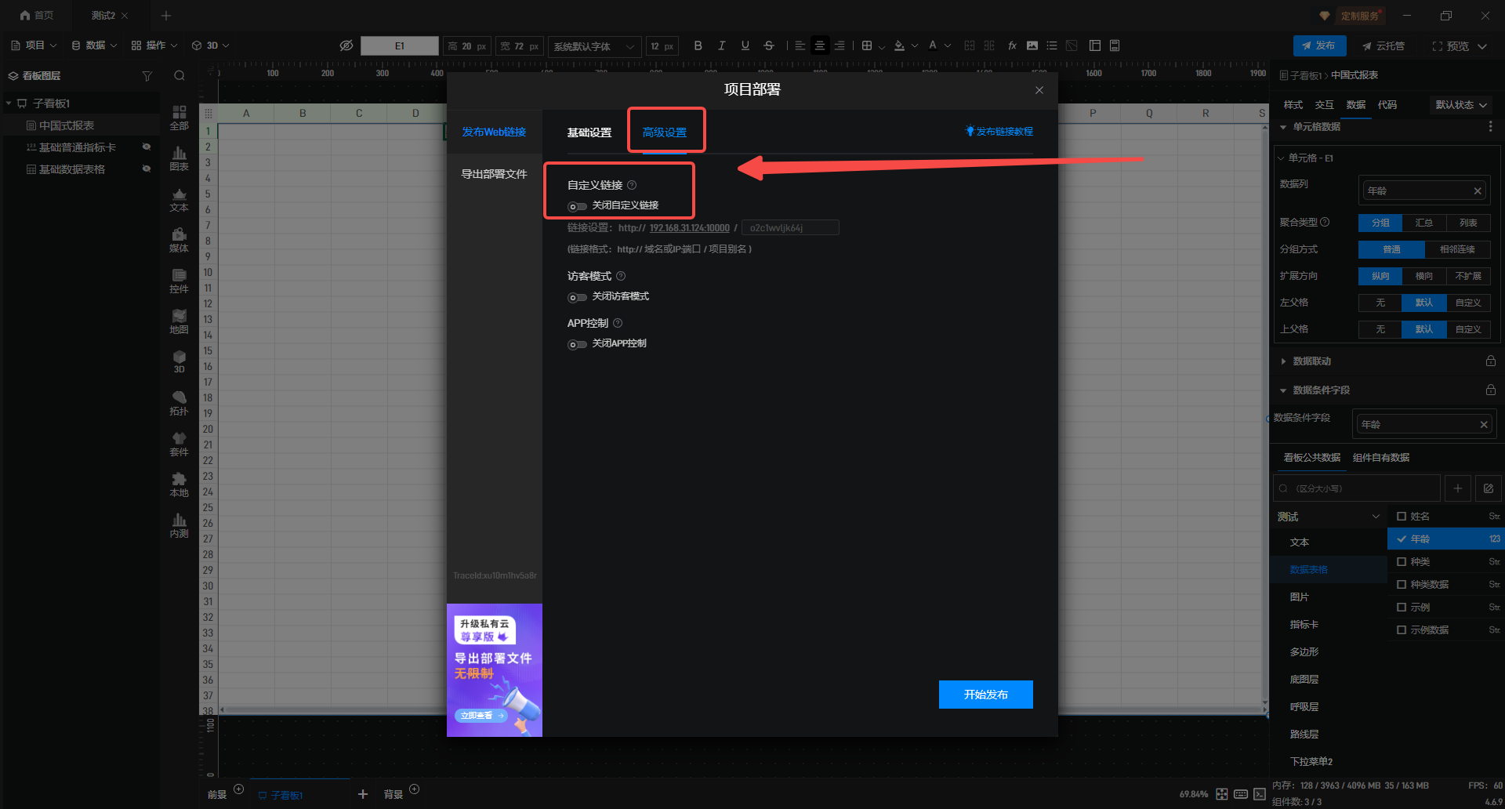
Task: Switch to the 基础设置 tab
Action: click(589, 132)
